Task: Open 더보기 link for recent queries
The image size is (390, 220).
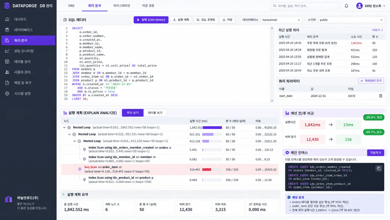Action: [377, 30]
